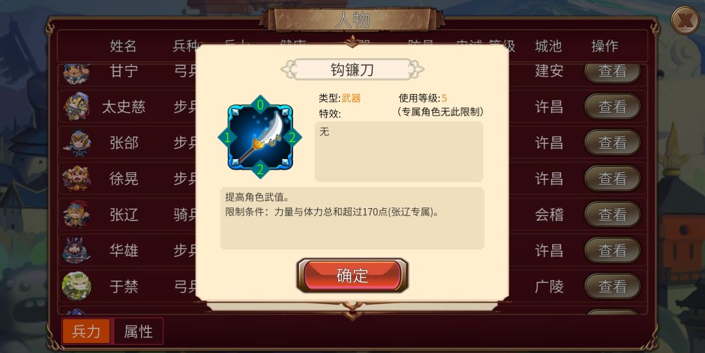Select the 兵力 tab
The width and height of the screenshot is (705, 353).
(x=86, y=331)
